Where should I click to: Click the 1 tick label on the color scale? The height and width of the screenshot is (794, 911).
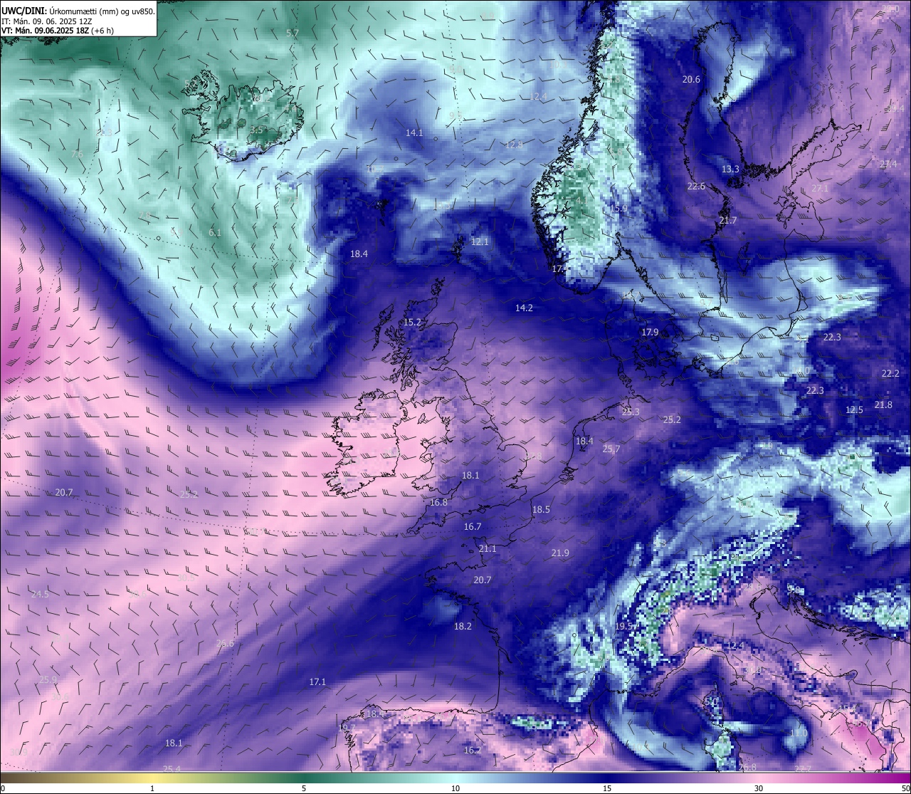point(152,788)
